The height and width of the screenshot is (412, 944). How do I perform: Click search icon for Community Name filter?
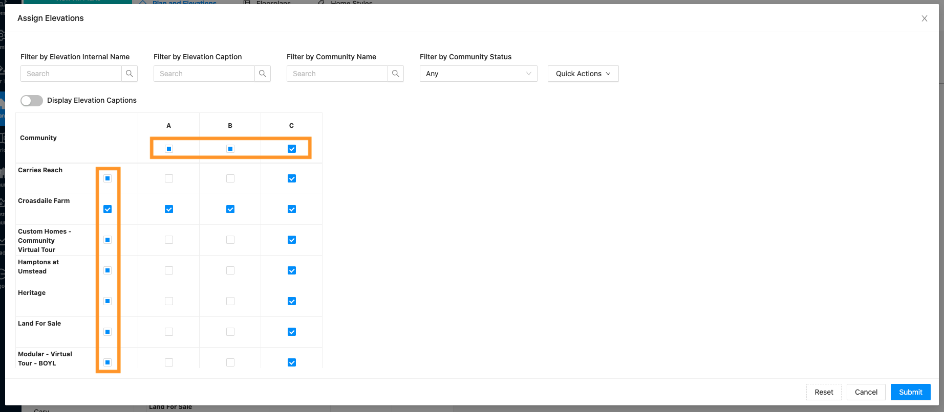[x=396, y=74]
